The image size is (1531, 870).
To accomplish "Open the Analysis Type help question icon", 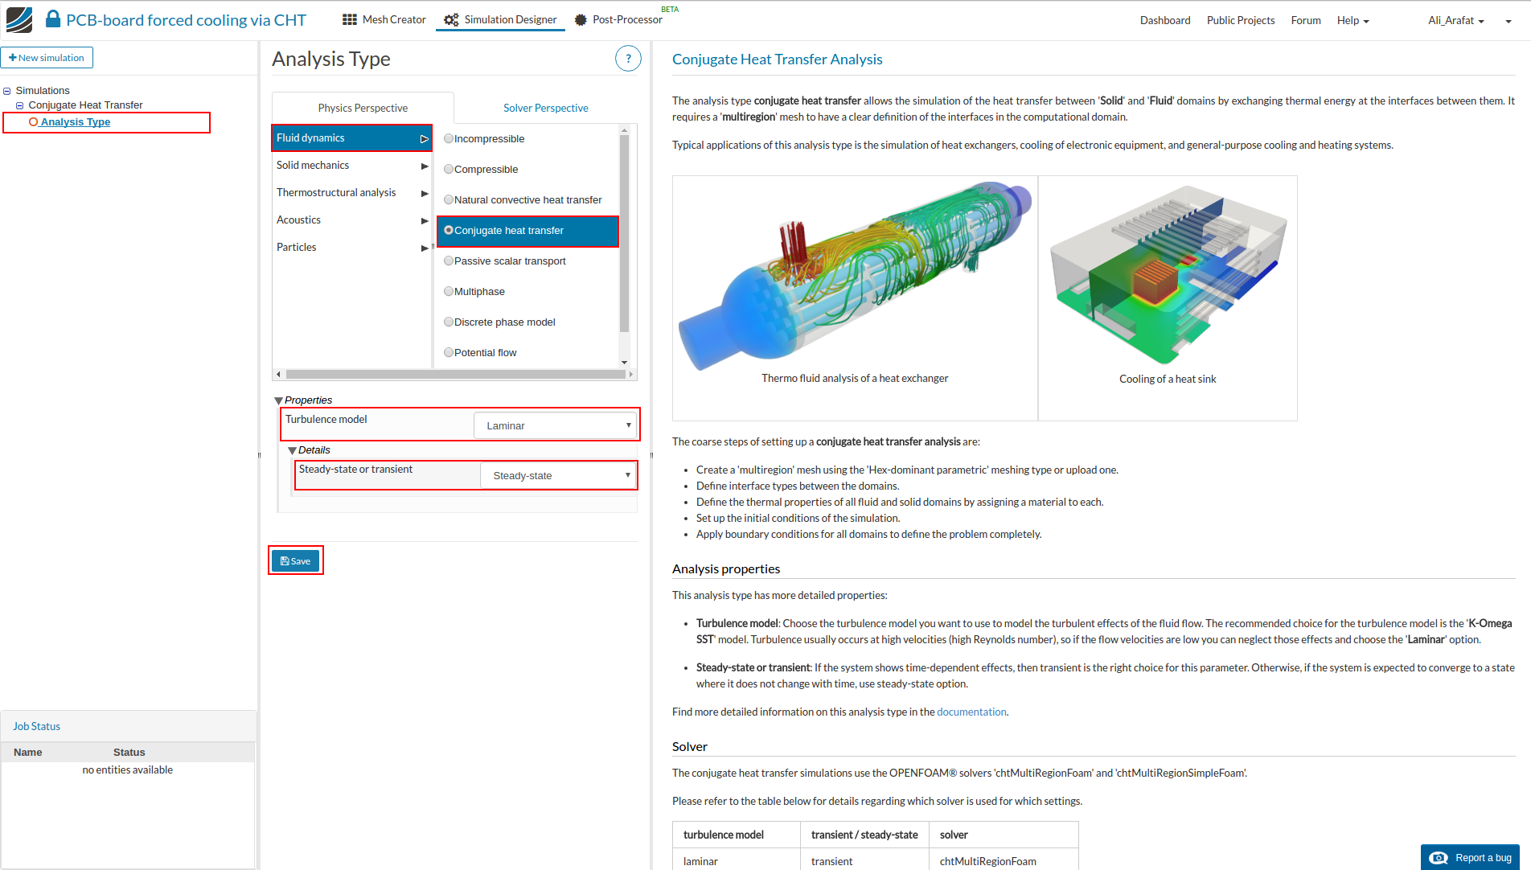I will [x=628, y=59].
